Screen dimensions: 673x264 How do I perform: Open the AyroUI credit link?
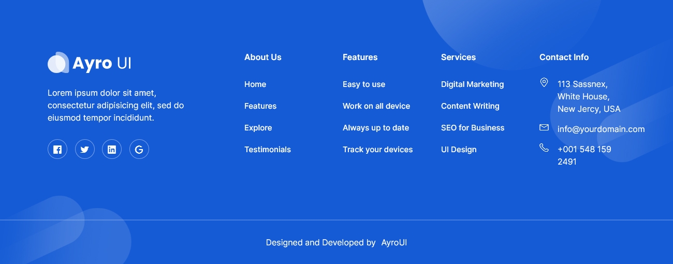tap(394, 242)
